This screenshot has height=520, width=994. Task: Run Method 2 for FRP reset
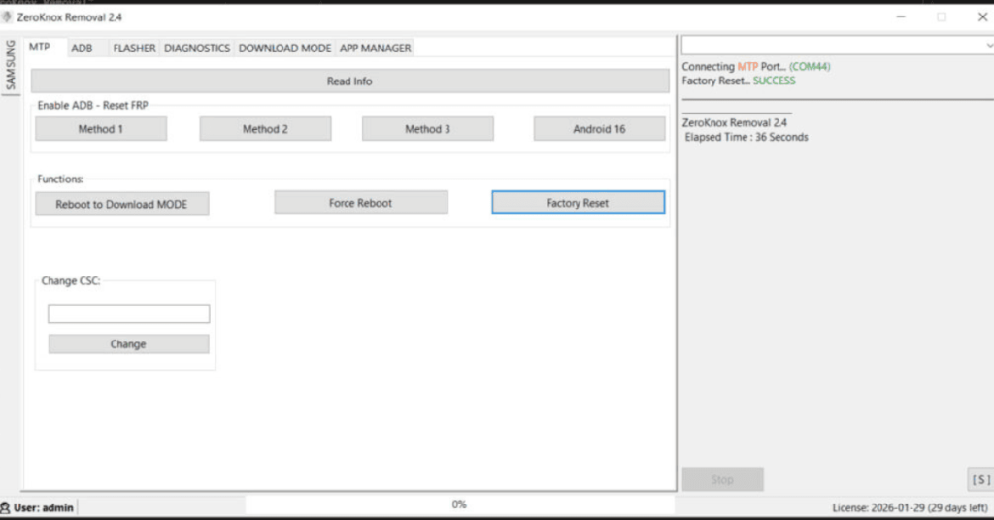pos(265,129)
